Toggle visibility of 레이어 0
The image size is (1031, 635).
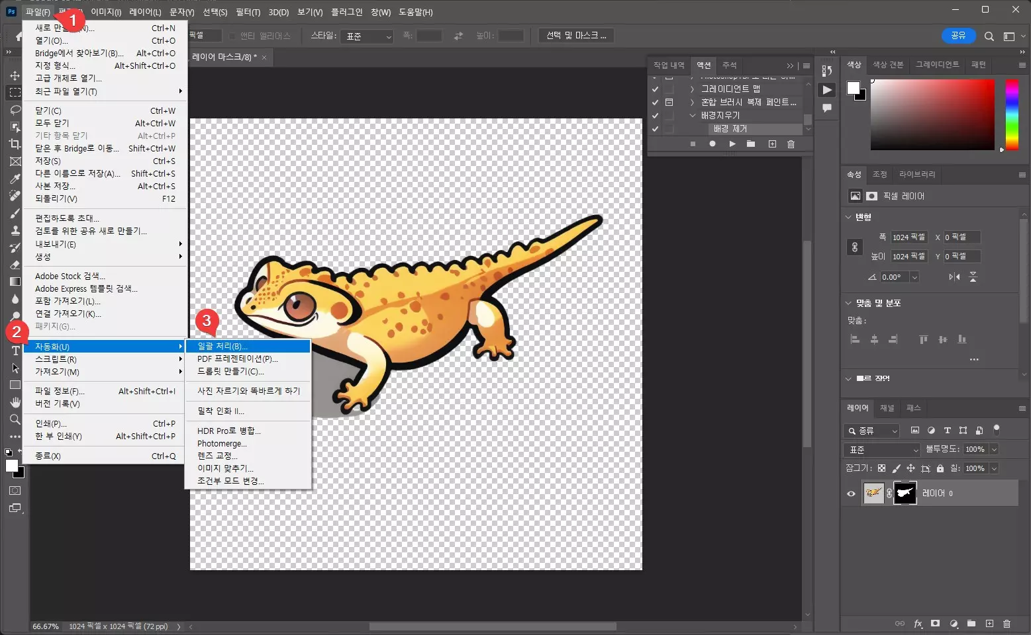[852, 493]
